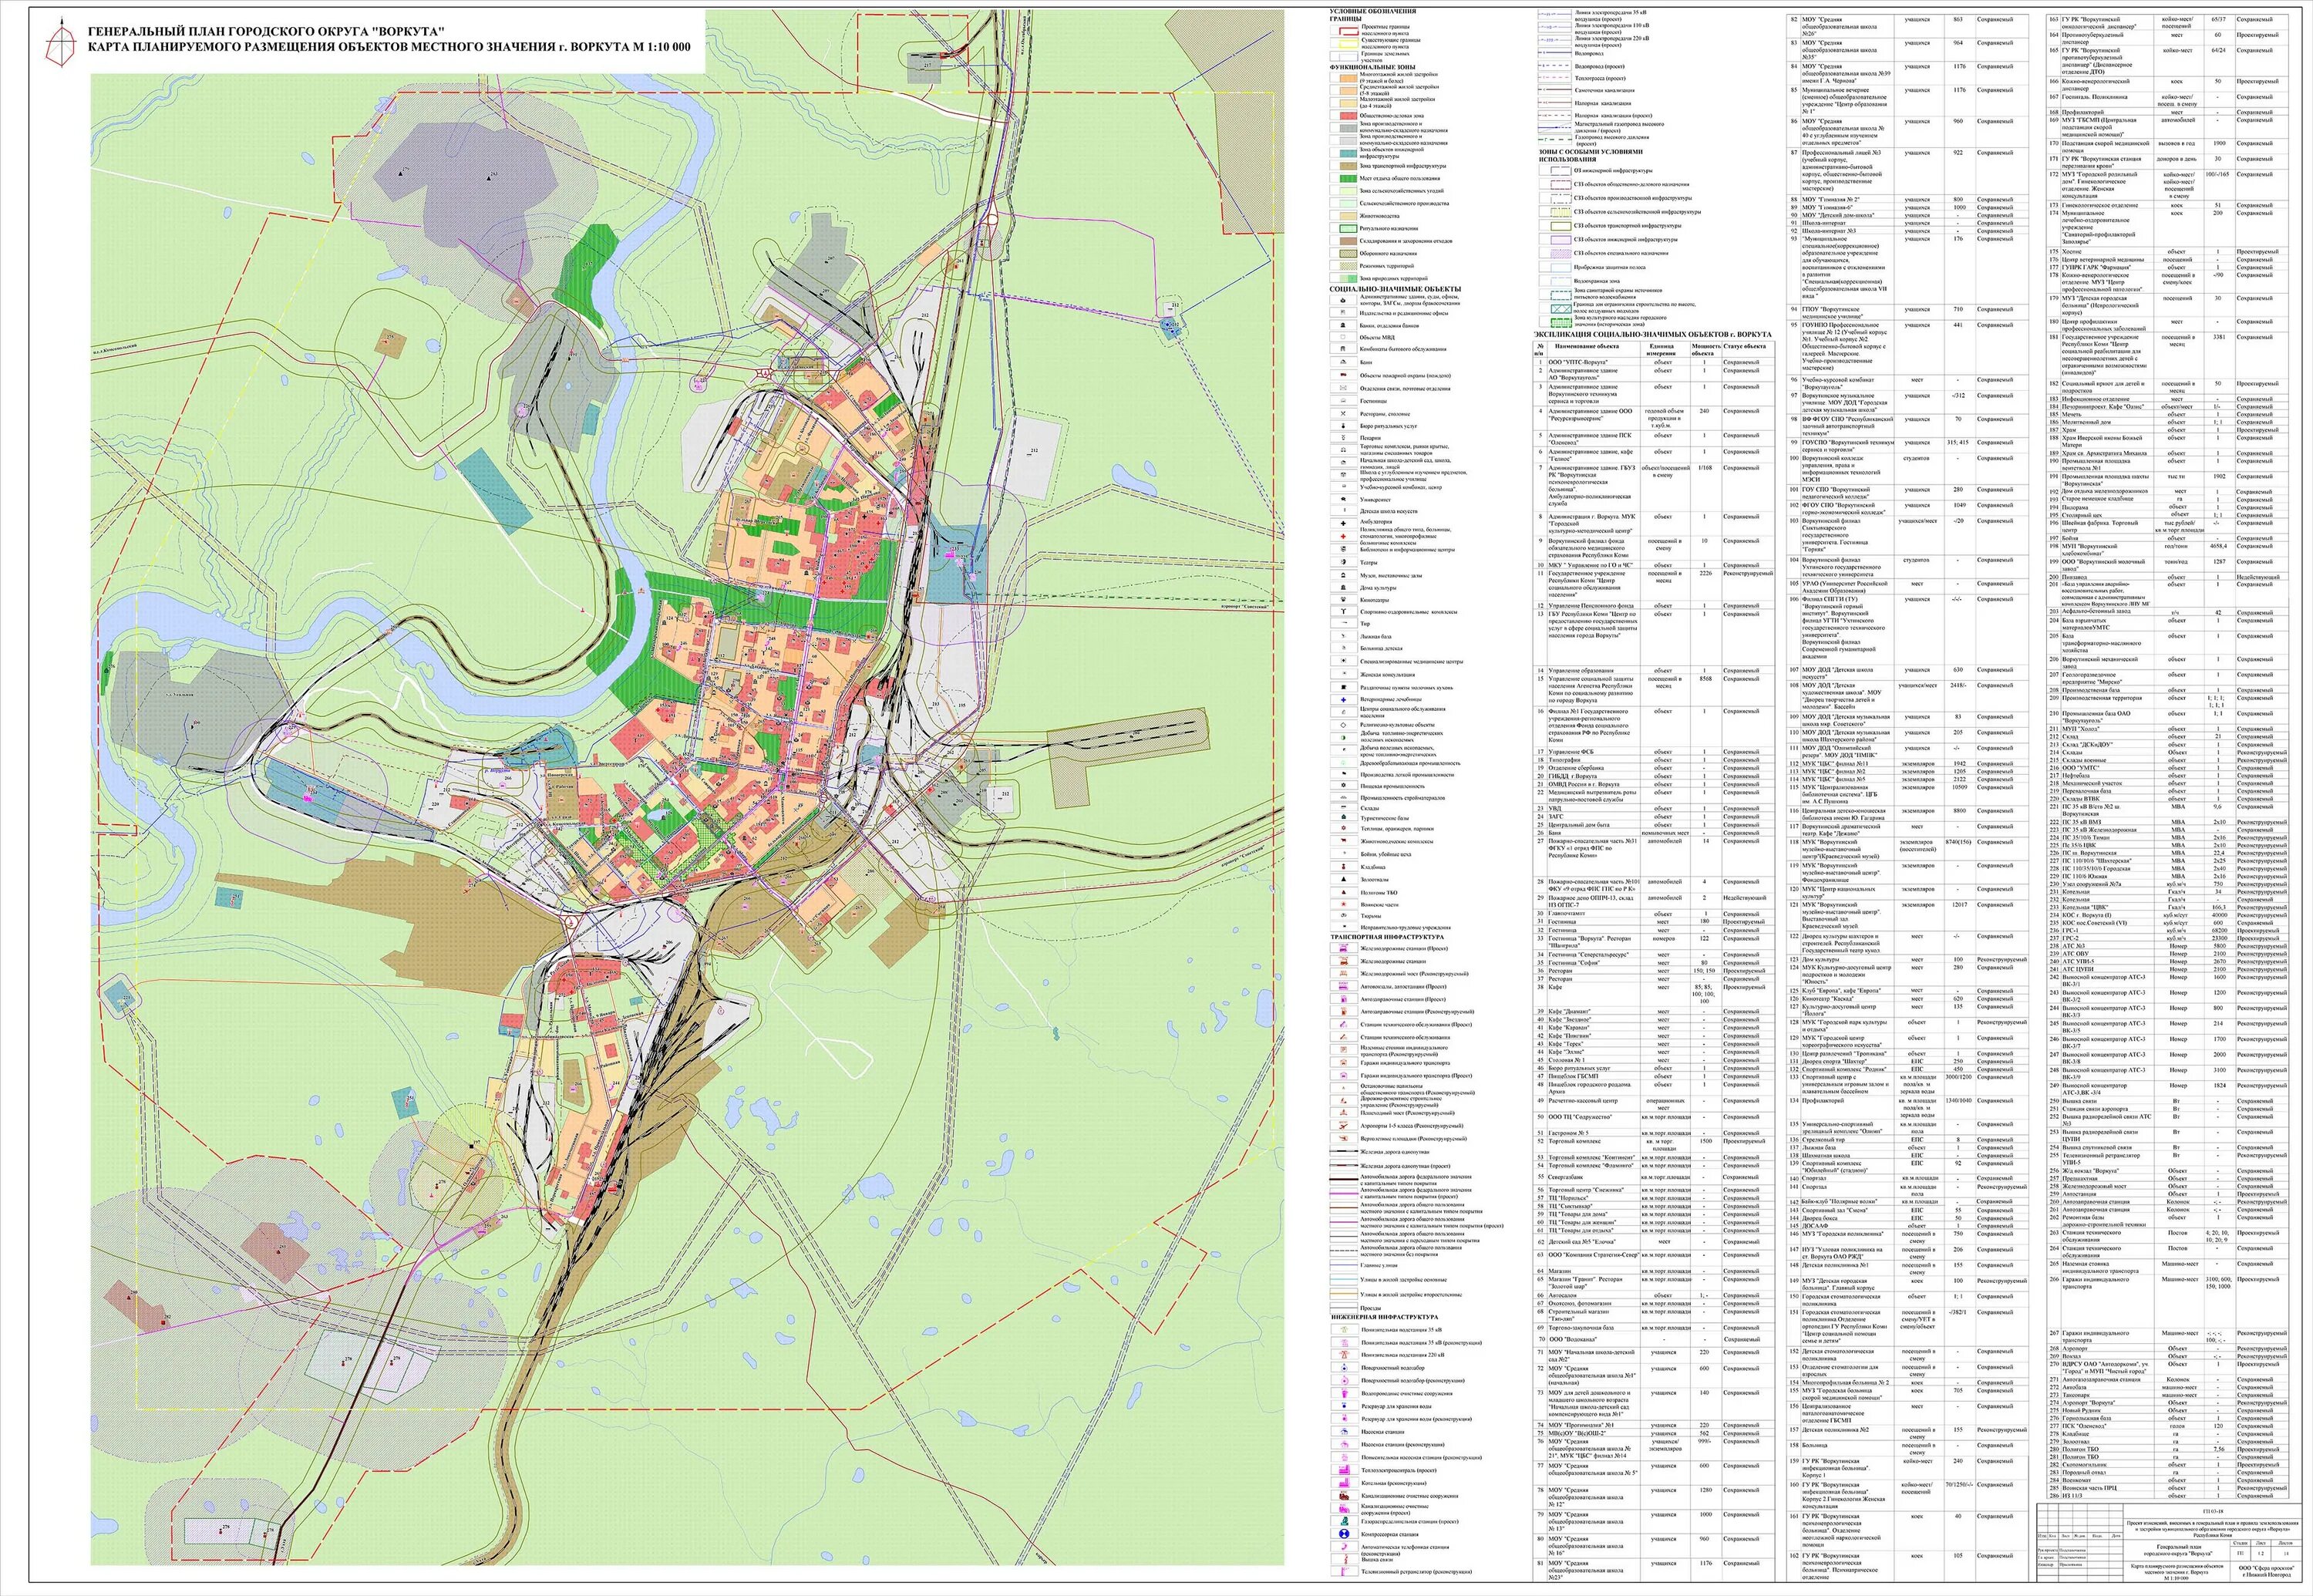Click the boiler house (Котельная) legend icon
2313x1596 pixels.
(x=1345, y=1483)
